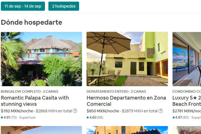This screenshot has height=134, width=201.
Task: Click the $782 MXN/noche price text
Action: [x=17, y=111]
